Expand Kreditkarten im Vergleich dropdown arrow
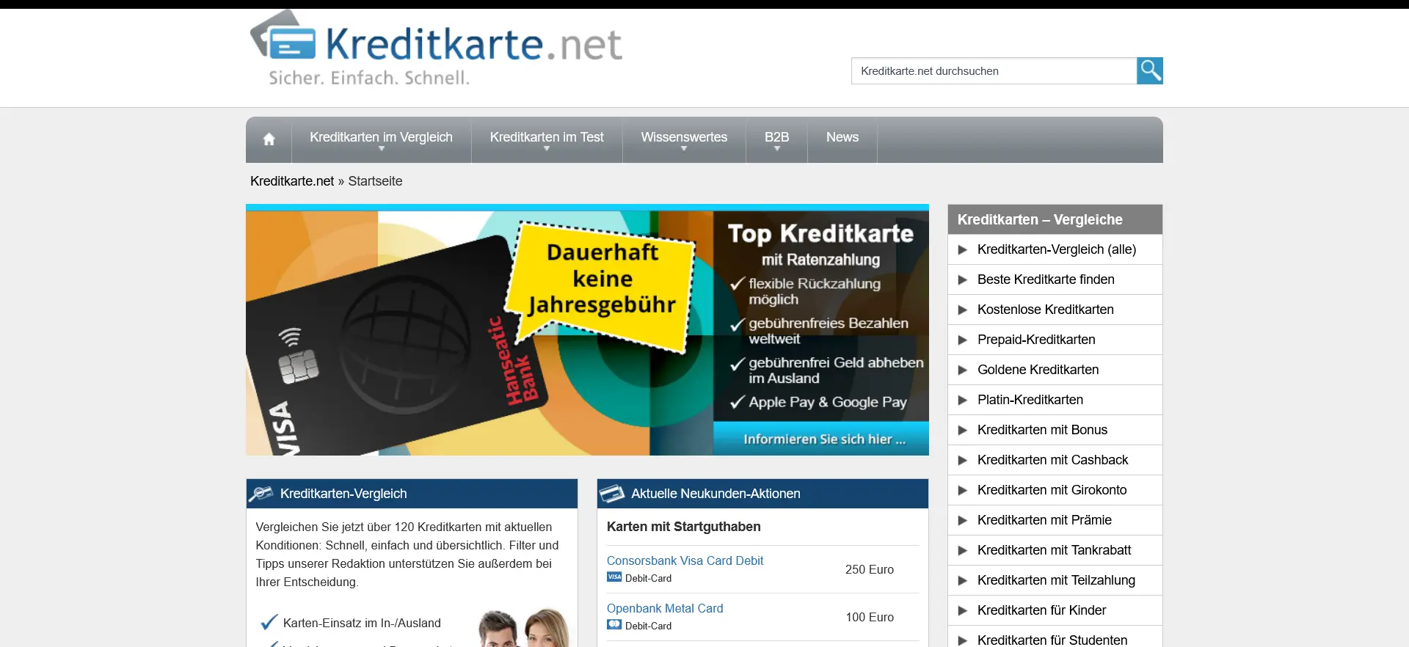 381,149
